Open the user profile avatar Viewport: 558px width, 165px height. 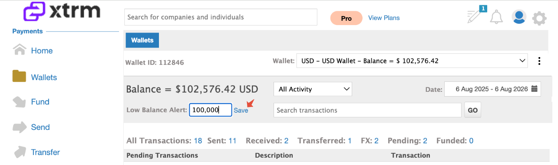(x=519, y=17)
